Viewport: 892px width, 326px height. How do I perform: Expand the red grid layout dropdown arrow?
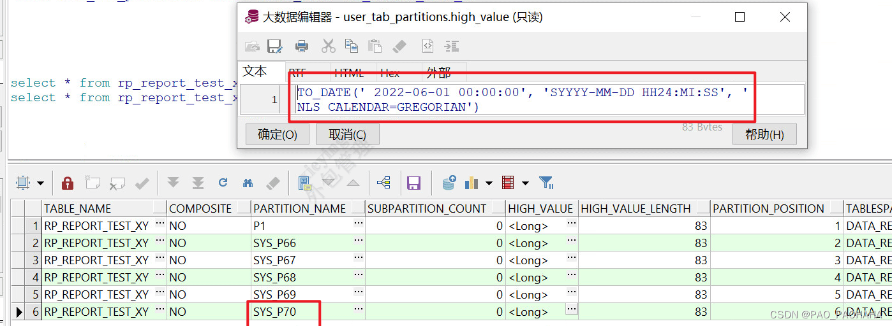(x=525, y=183)
